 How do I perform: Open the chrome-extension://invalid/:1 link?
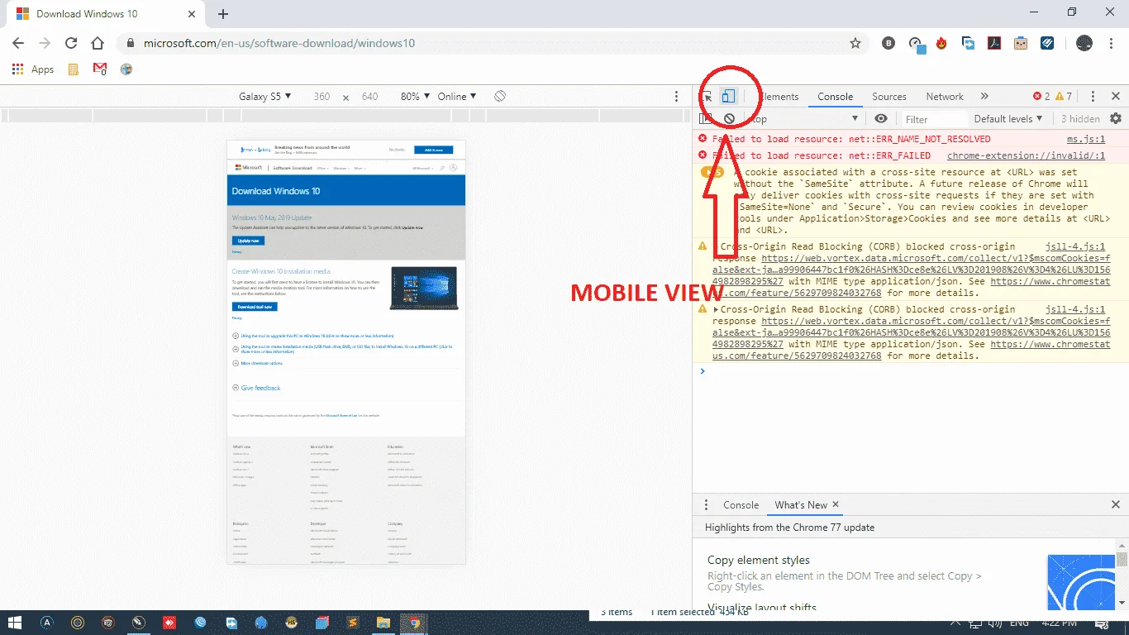(x=1026, y=155)
